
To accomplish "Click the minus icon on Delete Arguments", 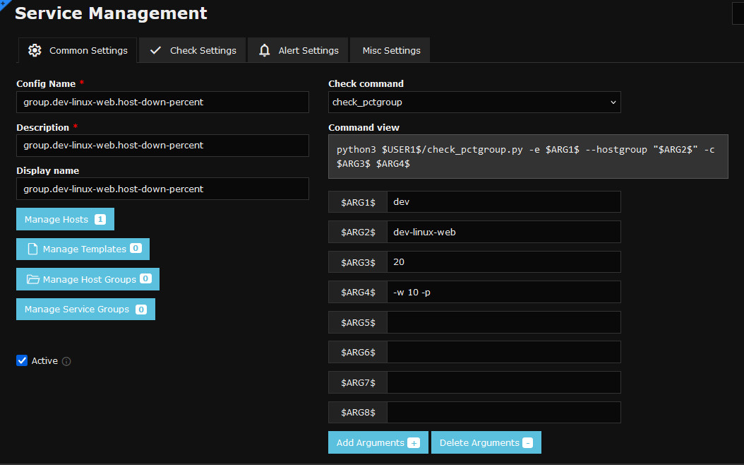I will pyautogui.click(x=527, y=443).
